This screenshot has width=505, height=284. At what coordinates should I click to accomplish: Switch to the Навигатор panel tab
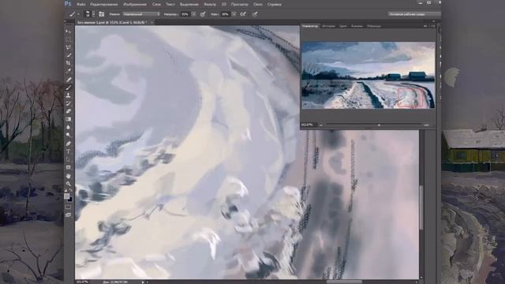[310, 26]
